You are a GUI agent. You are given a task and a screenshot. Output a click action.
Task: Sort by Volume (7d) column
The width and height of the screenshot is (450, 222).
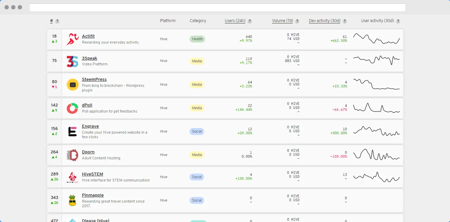click(283, 21)
